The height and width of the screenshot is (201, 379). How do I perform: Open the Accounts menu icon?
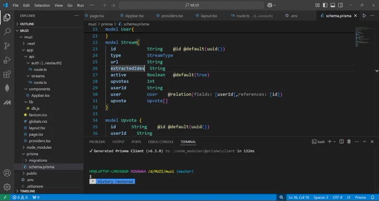click(7, 173)
